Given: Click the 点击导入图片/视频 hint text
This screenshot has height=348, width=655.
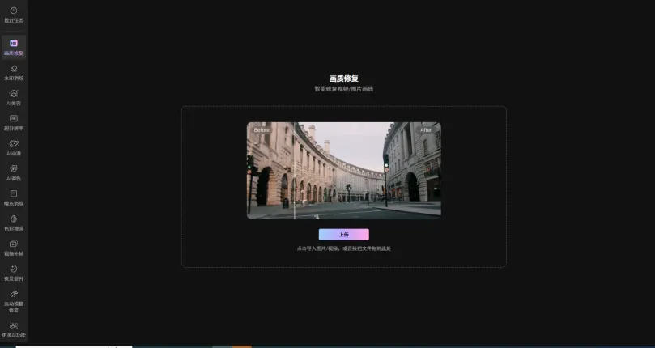Looking at the screenshot, I should [x=344, y=248].
